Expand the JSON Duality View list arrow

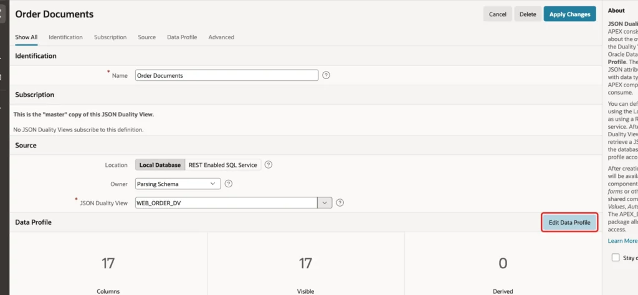(325, 203)
